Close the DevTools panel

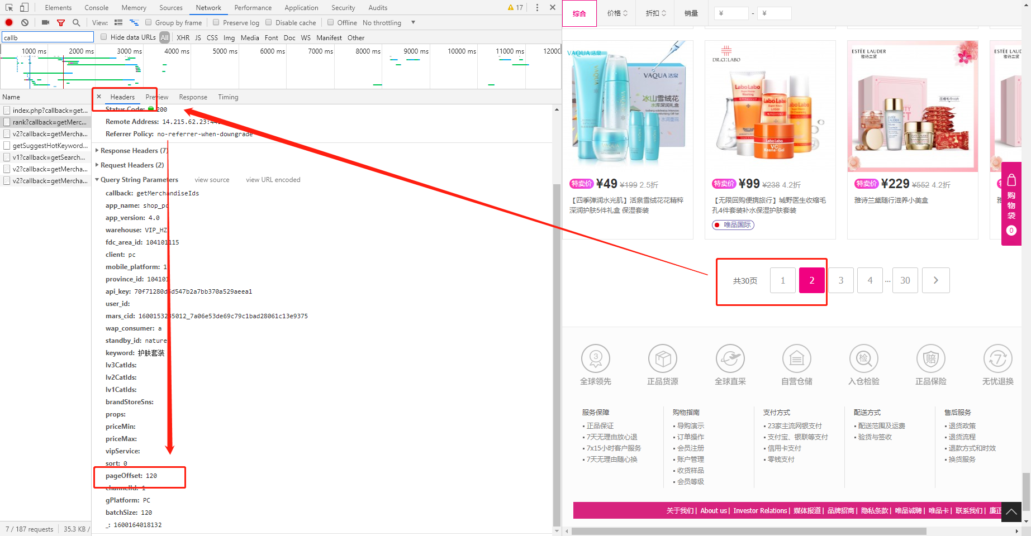(553, 7)
